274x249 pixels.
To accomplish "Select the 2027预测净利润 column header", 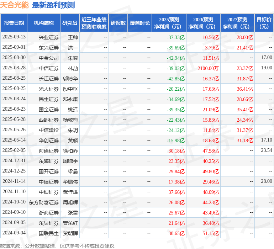I will [237, 23].
